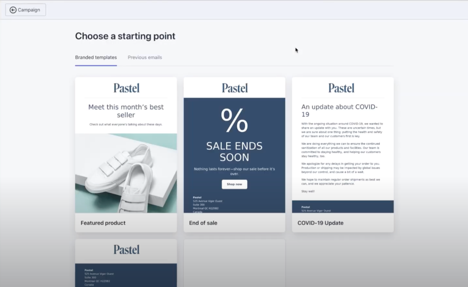Click 'Meet this month's best seller' headline
Screen dimensions: 468x287
pos(126,111)
